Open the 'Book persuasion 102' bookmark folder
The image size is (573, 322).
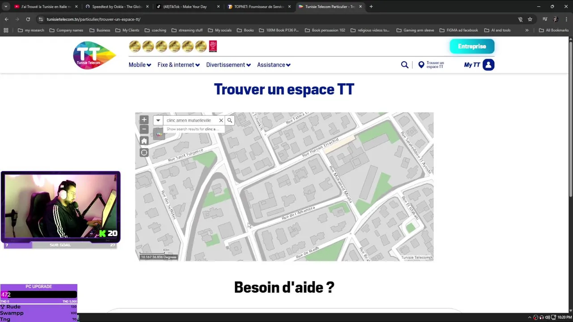325,30
